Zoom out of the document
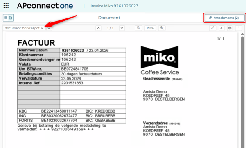The image size is (246, 148). click(x=138, y=28)
